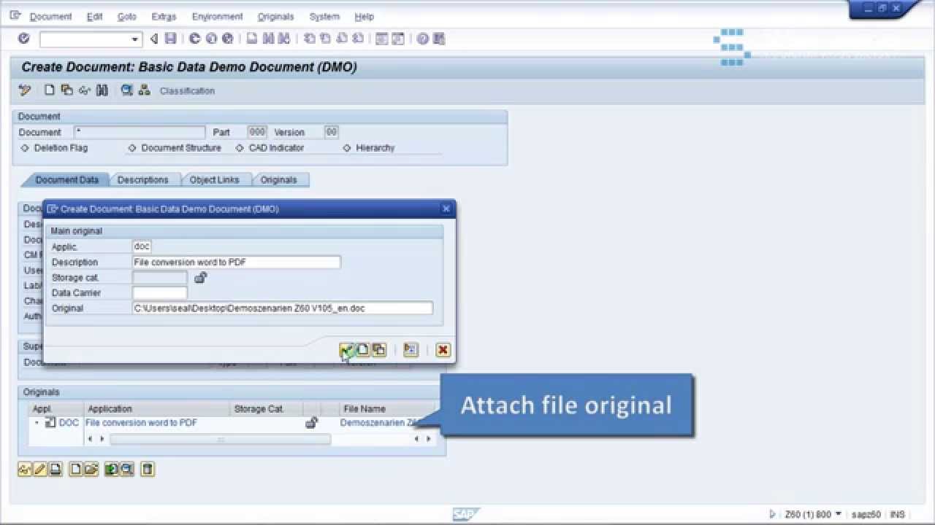Click the green check-in icon below the Originals table
The height and width of the screenshot is (525, 935).
coord(111,469)
